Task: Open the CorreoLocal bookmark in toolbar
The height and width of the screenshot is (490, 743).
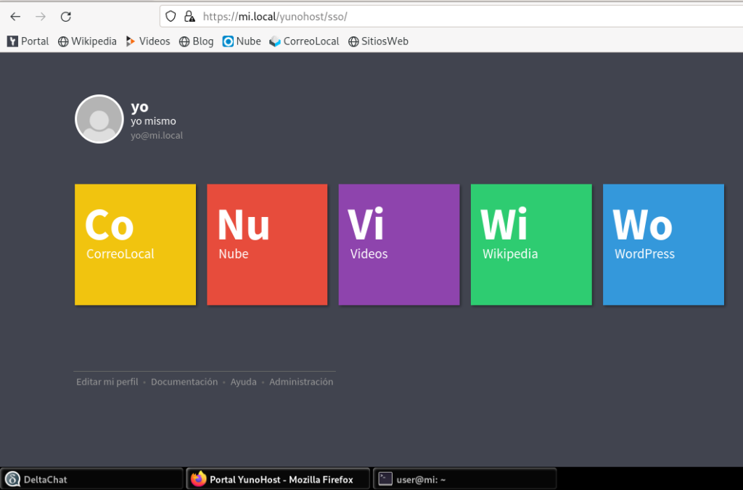Action: click(304, 41)
